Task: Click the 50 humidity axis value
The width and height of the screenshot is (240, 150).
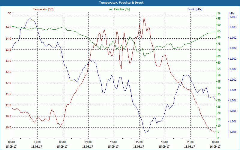Action: (x=219, y=75)
